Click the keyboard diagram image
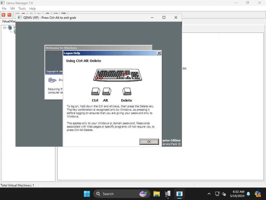Viewport: 266px width, 200px height. click(x=118, y=75)
